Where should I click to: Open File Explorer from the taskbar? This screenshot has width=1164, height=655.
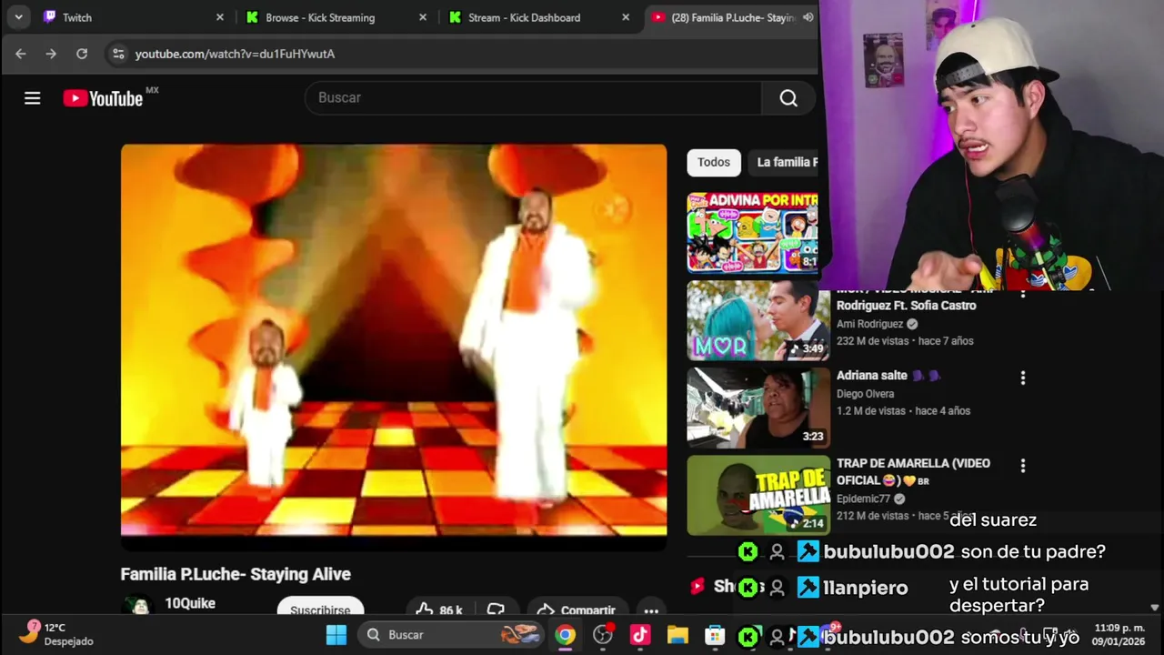tap(677, 635)
